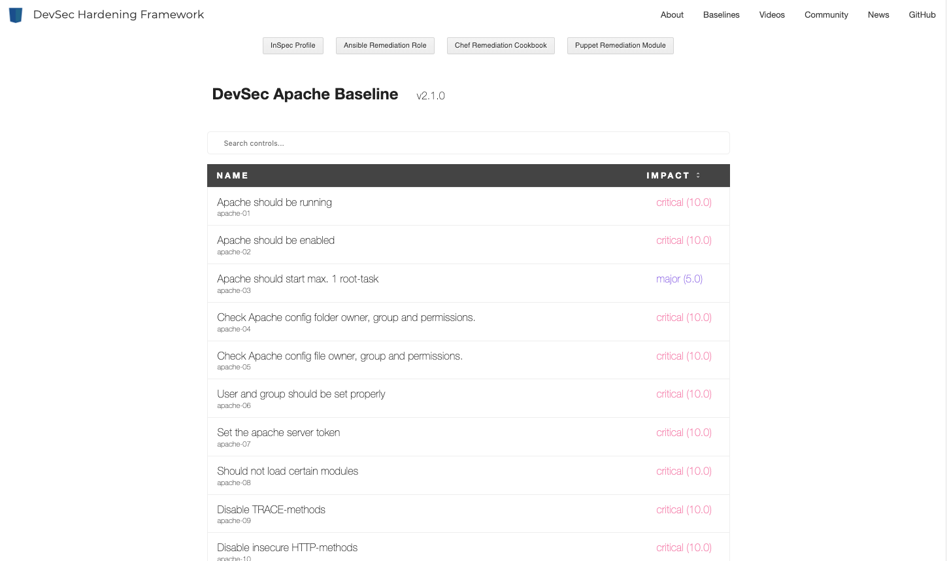This screenshot has width=947, height=561.
Task: Click critical (10.0) impact for apache-07
Action: [684, 432]
